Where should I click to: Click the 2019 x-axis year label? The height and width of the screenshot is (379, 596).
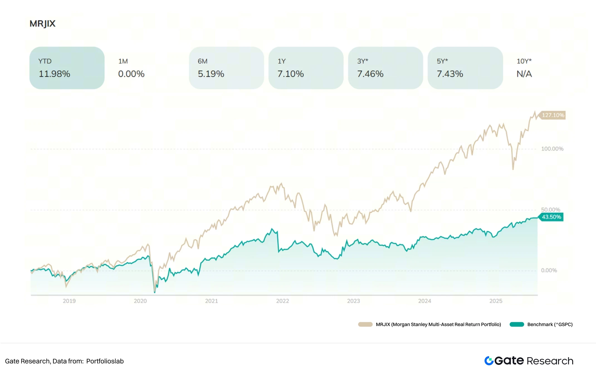69,301
